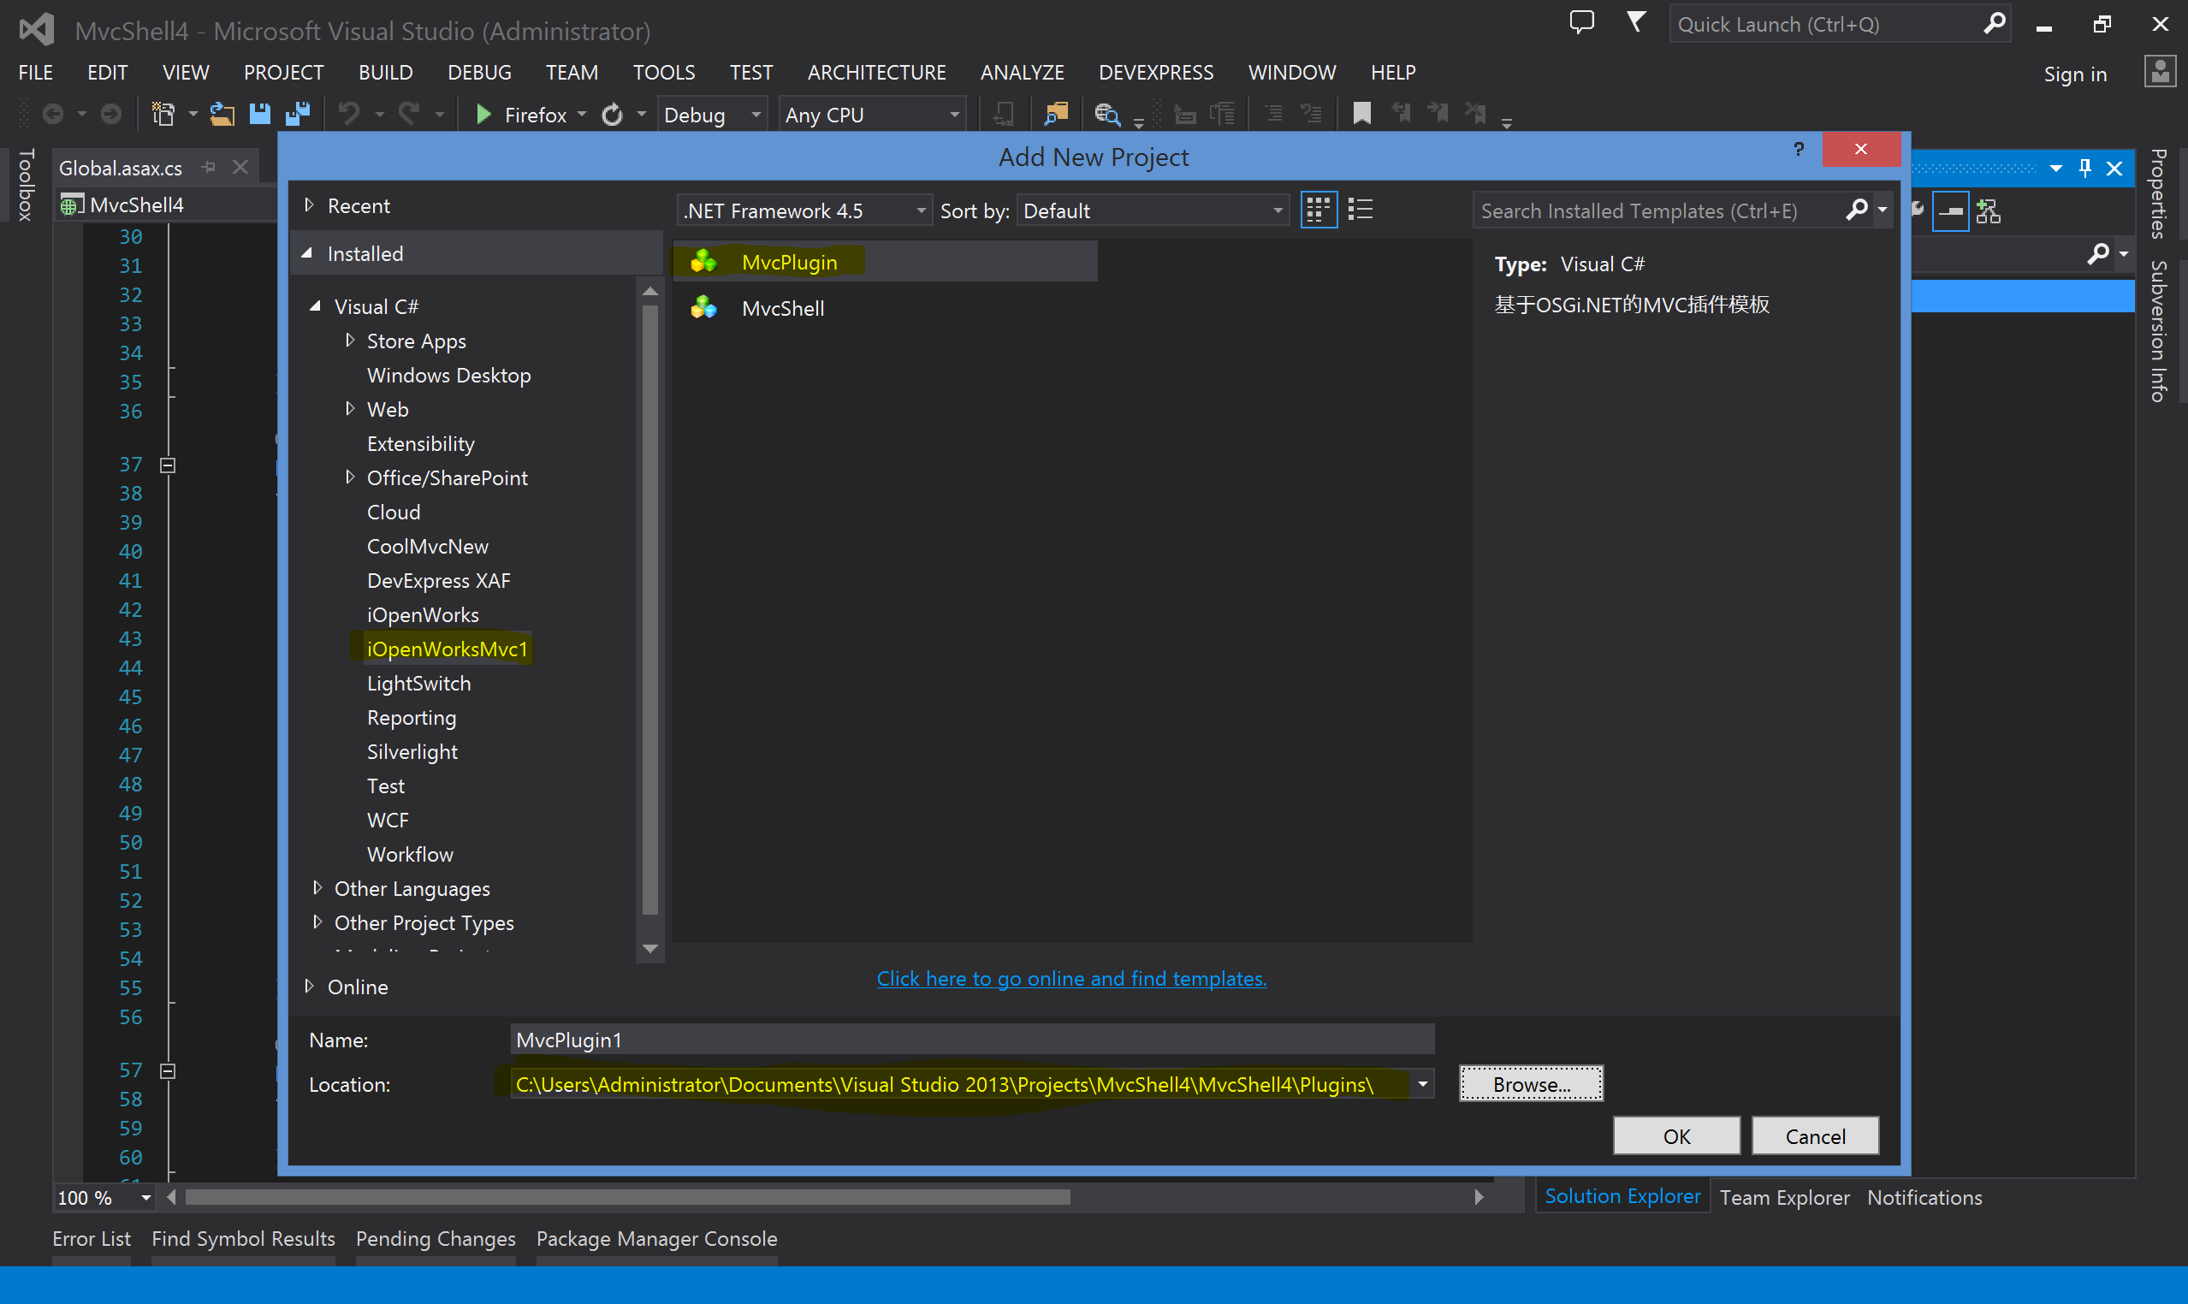Screen dimensions: 2188x1304
Task: Click the Save All icon
Action: point(298,115)
